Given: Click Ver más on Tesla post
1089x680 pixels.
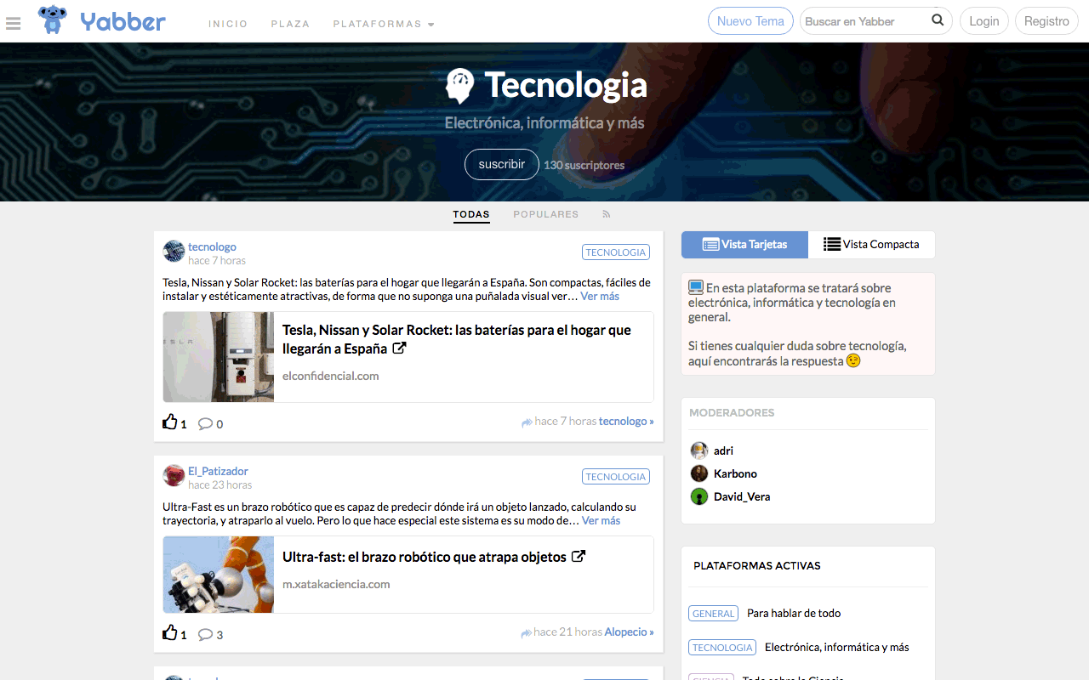Looking at the screenshot, I should (600, 296).
